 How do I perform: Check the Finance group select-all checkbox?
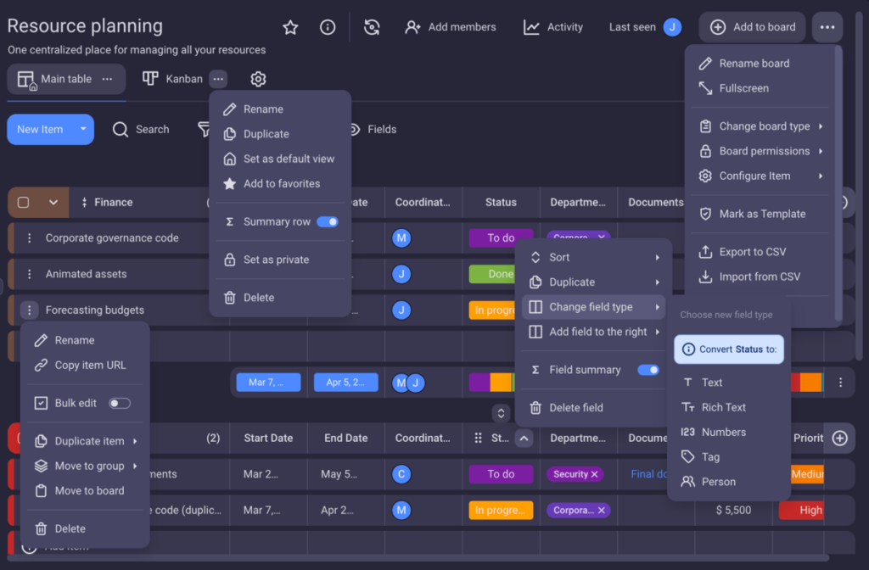pyautogui.click(x=24, y=203)
